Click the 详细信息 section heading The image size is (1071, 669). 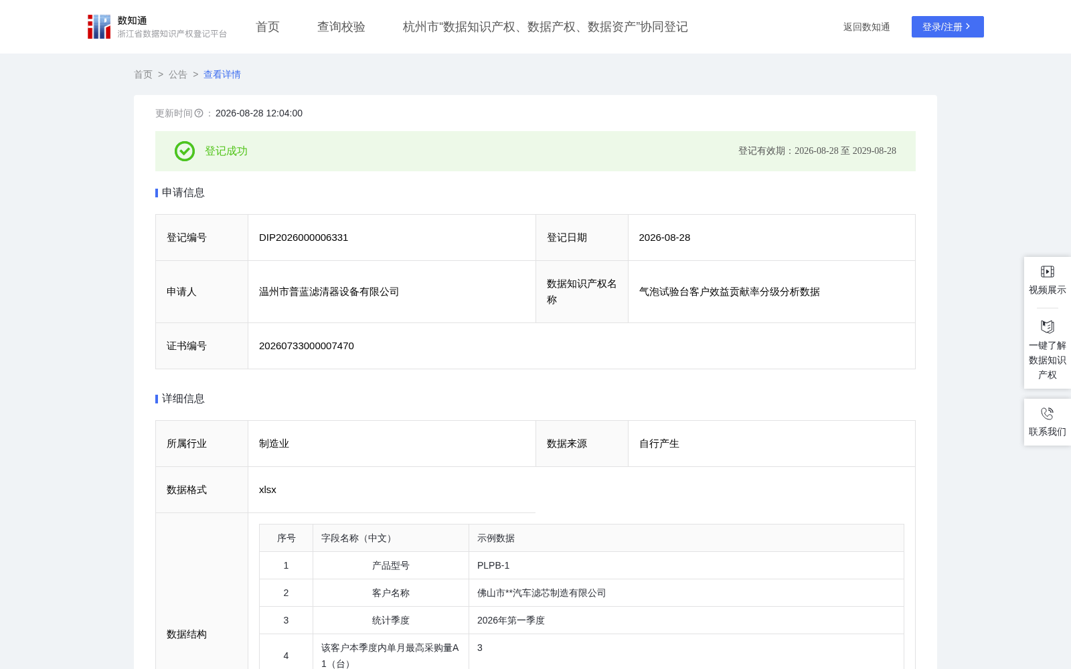coord(183,399)
